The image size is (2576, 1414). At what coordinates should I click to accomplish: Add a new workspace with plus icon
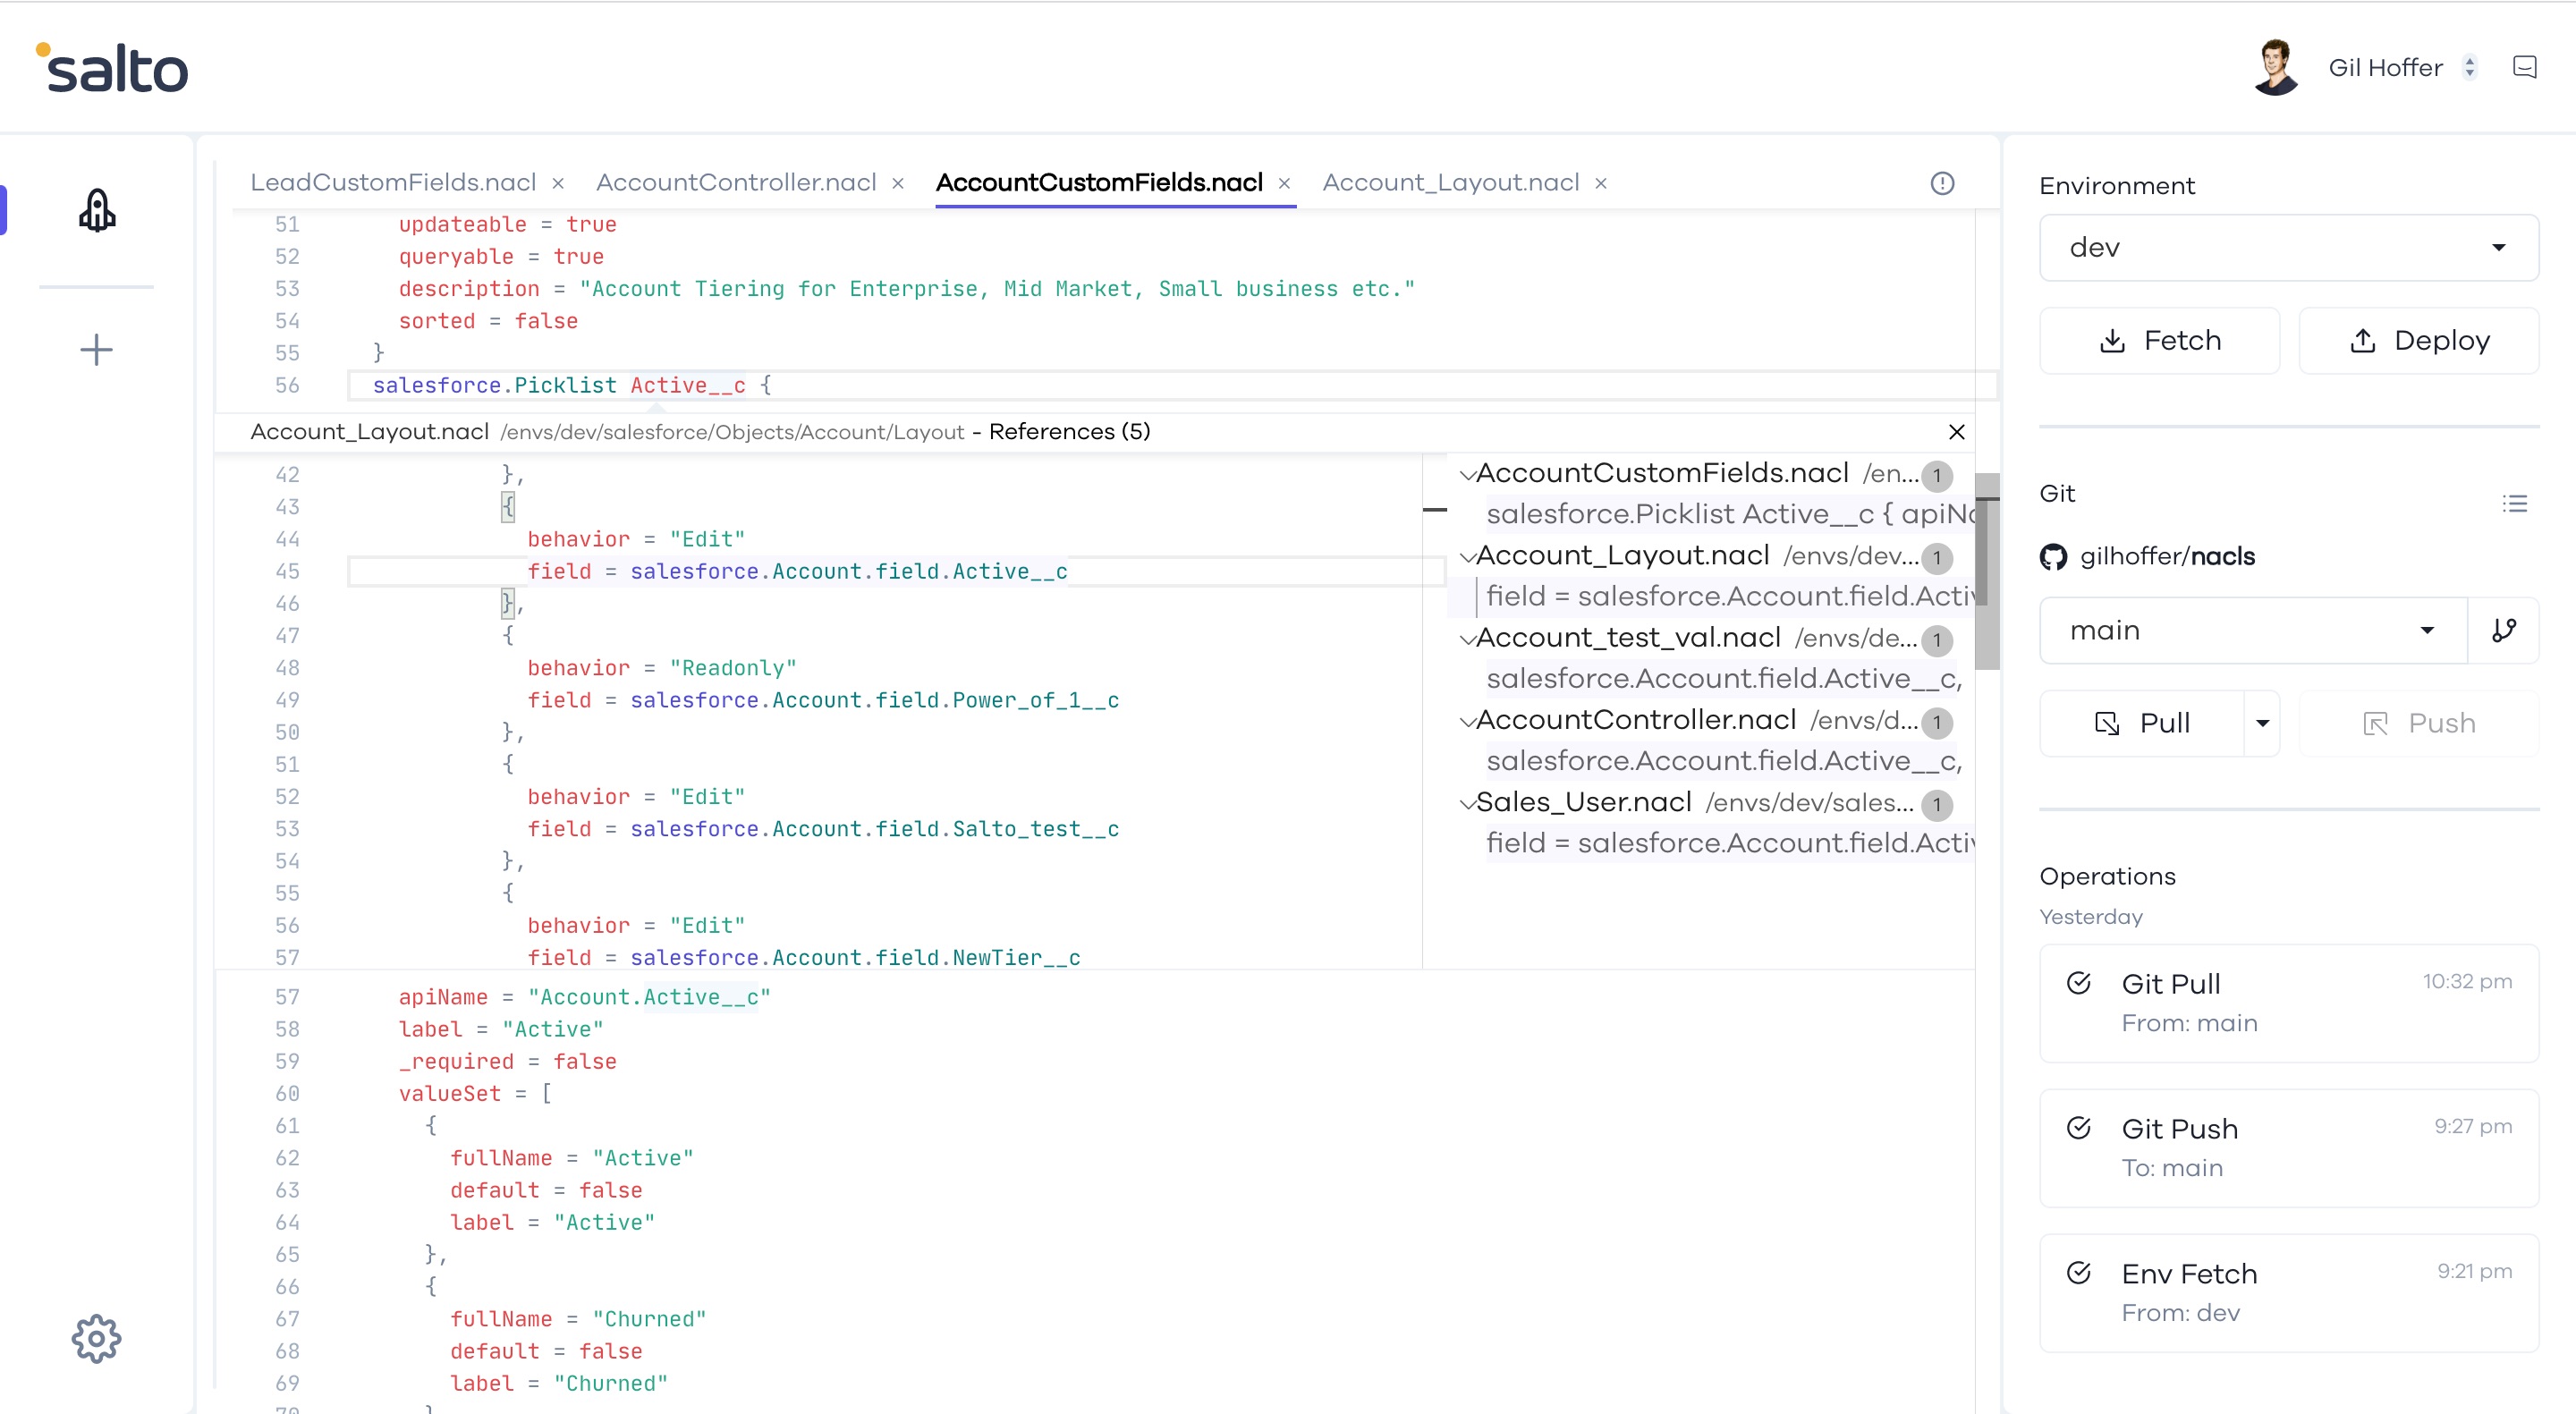pos(96,350)
